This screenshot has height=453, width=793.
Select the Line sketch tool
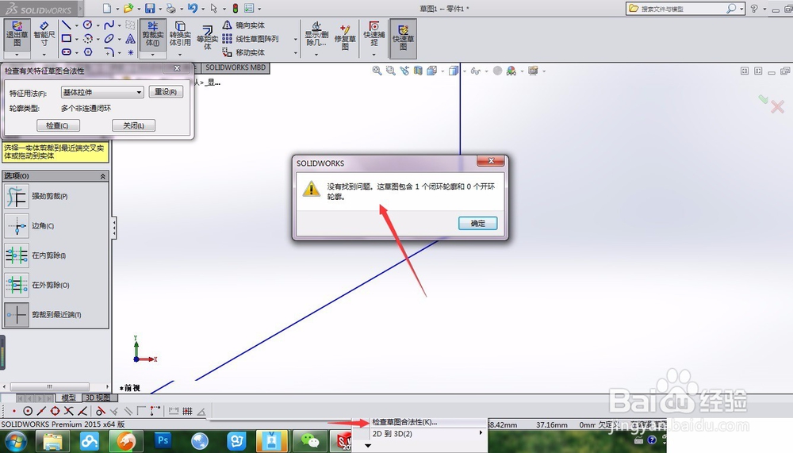[67, 25]
